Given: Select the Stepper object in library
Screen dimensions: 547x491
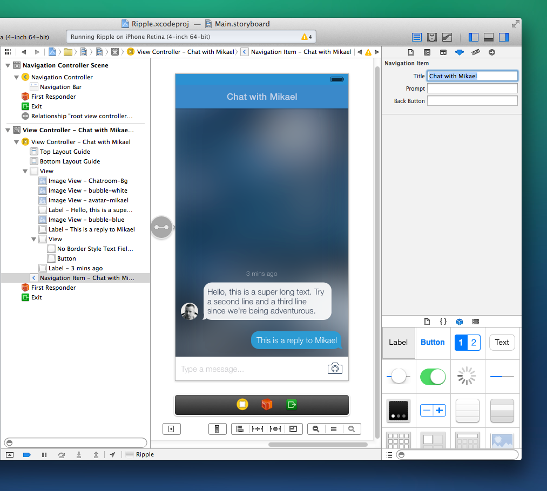Looking at the screenshot, I should tap(433, 411).
